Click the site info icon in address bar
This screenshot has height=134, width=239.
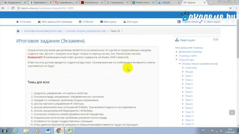click(x=19, y=8)
